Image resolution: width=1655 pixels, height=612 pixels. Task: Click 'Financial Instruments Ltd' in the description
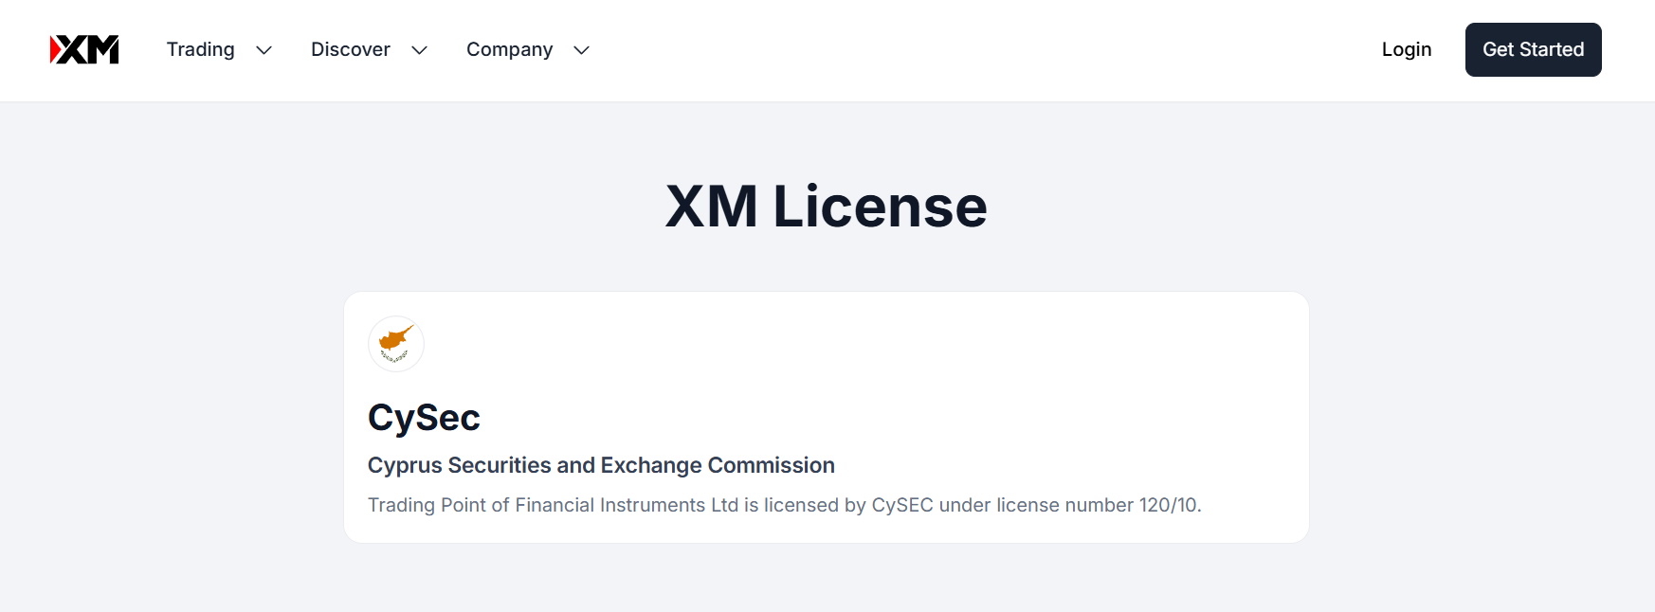[626, 505]
